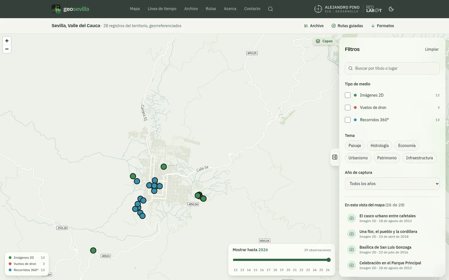Click the Mostrar hasta year slider handle
Screen dimensions: 449x280
coord(329,260)
